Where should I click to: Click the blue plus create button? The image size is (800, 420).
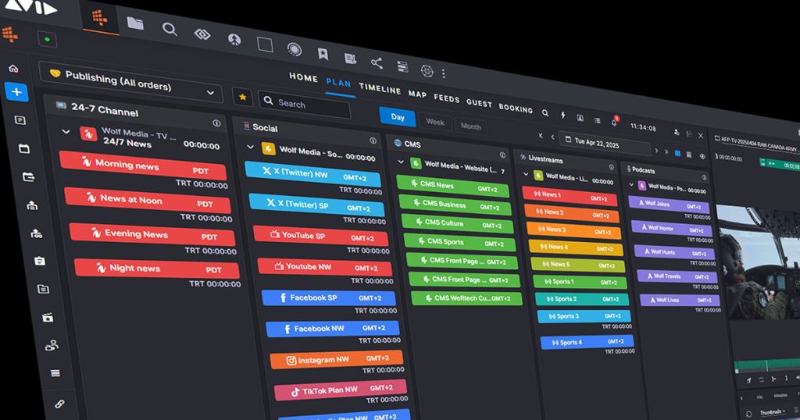16,92
